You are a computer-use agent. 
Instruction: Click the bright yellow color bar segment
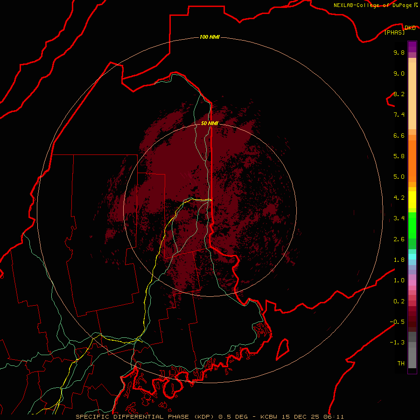point(412,200)
